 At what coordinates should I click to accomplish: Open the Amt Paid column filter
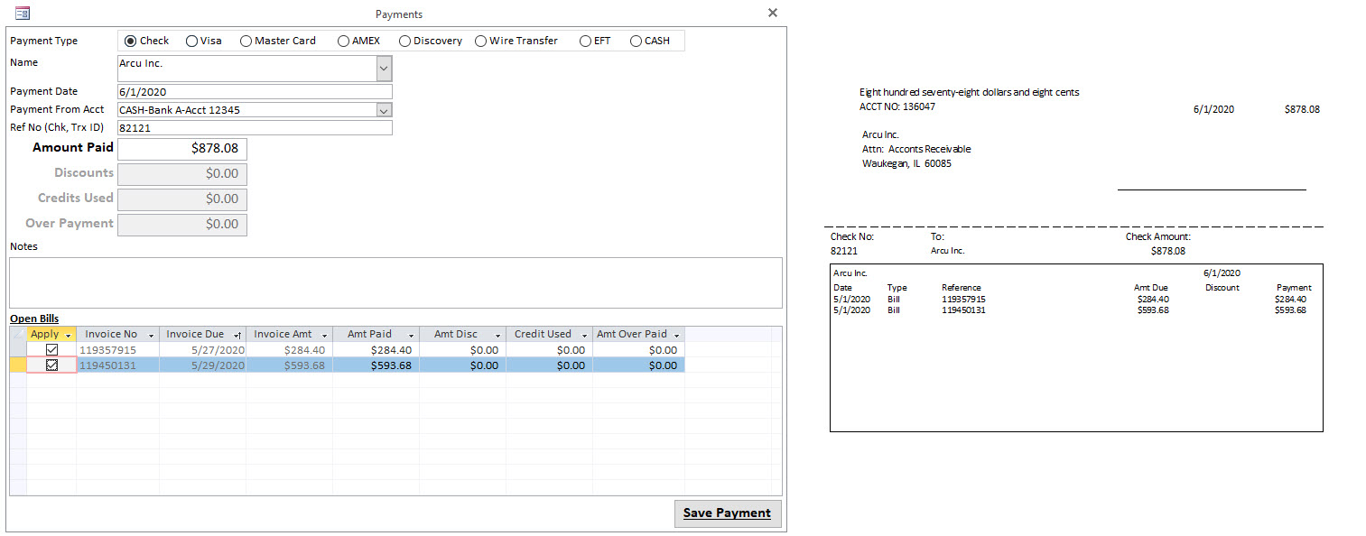click(412, 333)
